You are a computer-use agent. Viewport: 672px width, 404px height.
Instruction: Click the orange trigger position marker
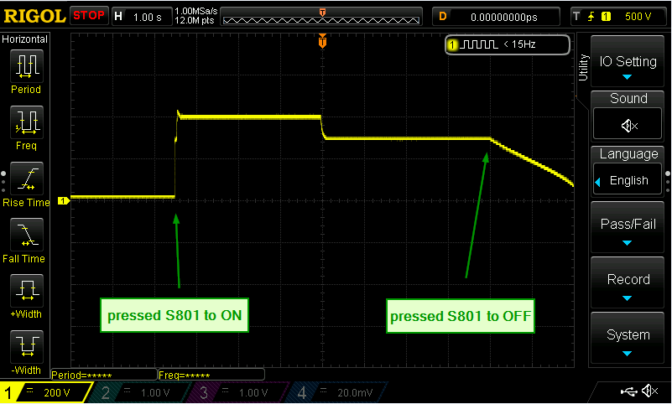coord(322,41)
